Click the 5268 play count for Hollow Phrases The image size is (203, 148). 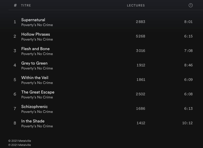click(141, 36)
